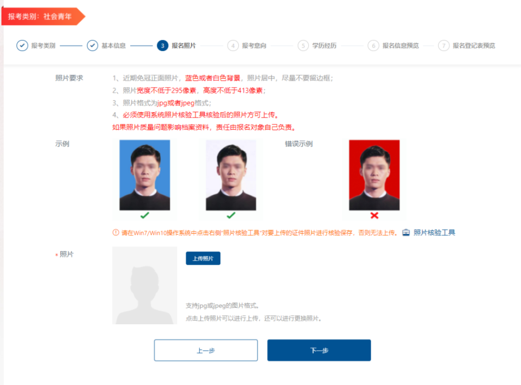
Task: Click the briefcase icon beside 照片核验工具
Action: [x=407, y=232]
